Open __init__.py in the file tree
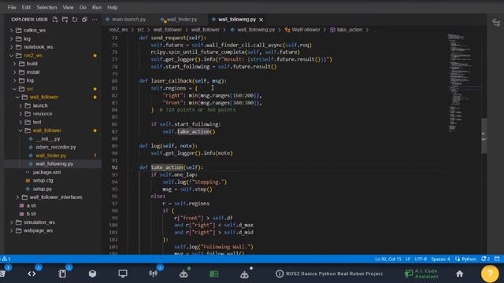Screen dimensions: 504x283 [x=47, y=138]
